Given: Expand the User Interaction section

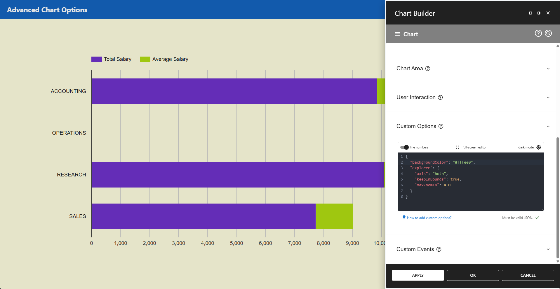Looking at the screenshot, I should 548,98.
